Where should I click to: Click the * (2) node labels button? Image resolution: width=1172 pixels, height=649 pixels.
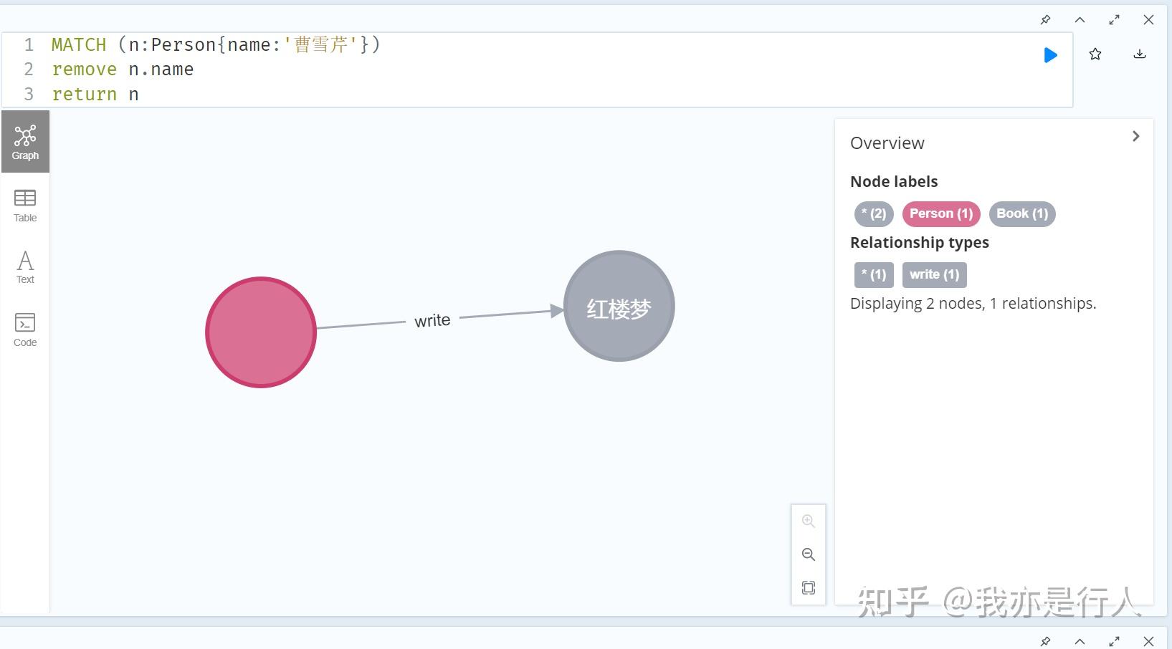[x=872, y=213]
